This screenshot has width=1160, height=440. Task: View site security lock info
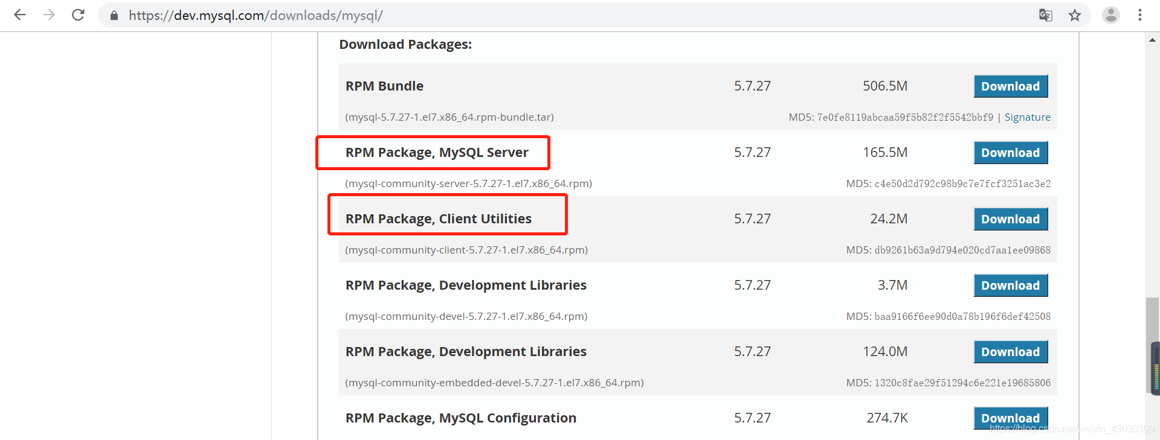[x=114, y=16]
